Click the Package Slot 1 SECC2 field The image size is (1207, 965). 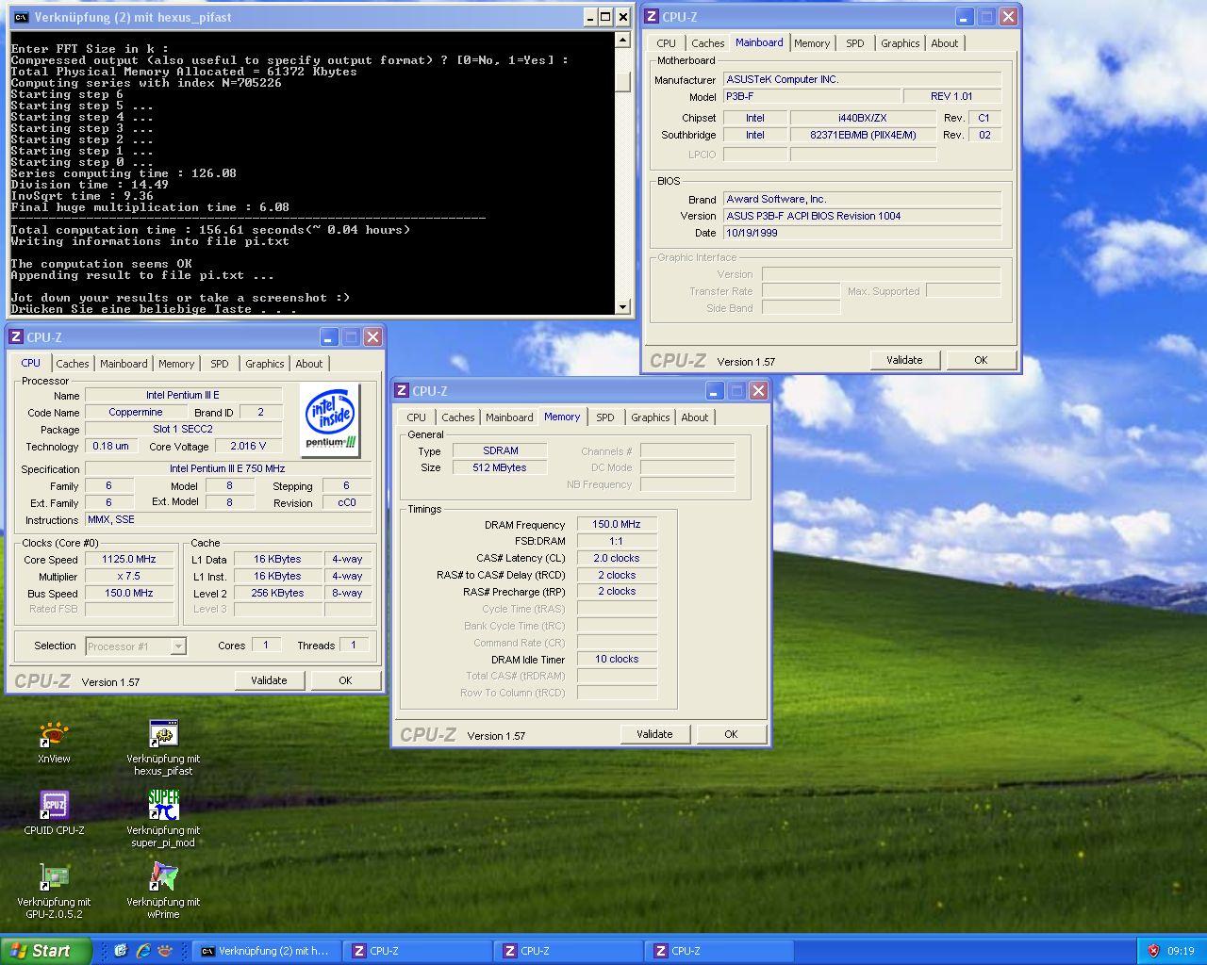[184, 429]
